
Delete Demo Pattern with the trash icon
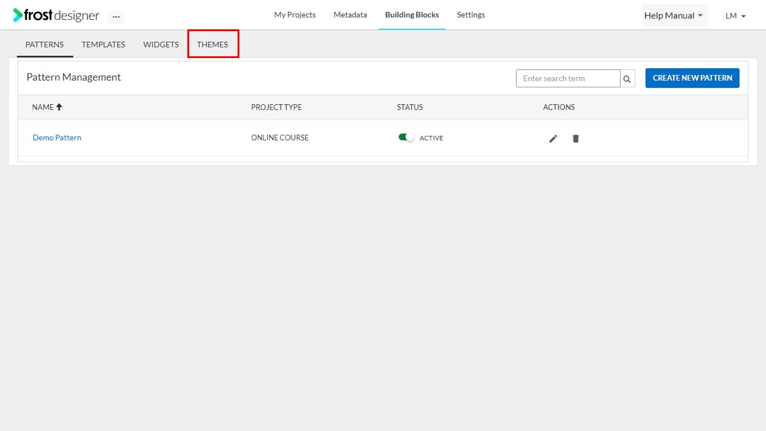click(576, 138)
